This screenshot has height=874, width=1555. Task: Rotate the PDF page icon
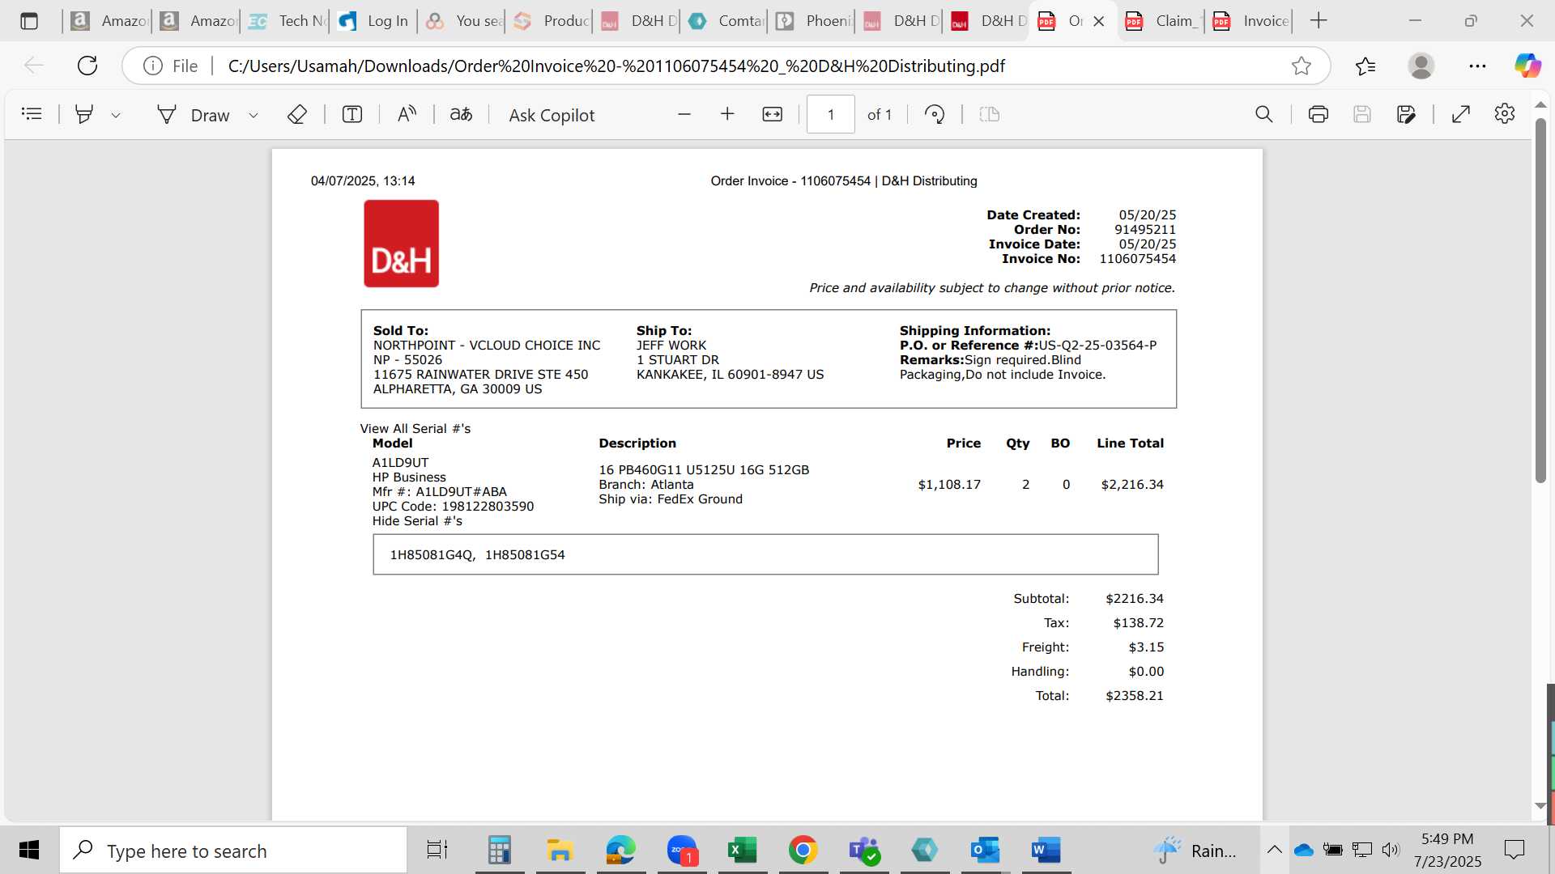935,114
